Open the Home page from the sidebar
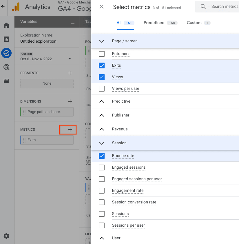Image resolution: width=239 pixels, height=244 pixels. click(6, 25)
